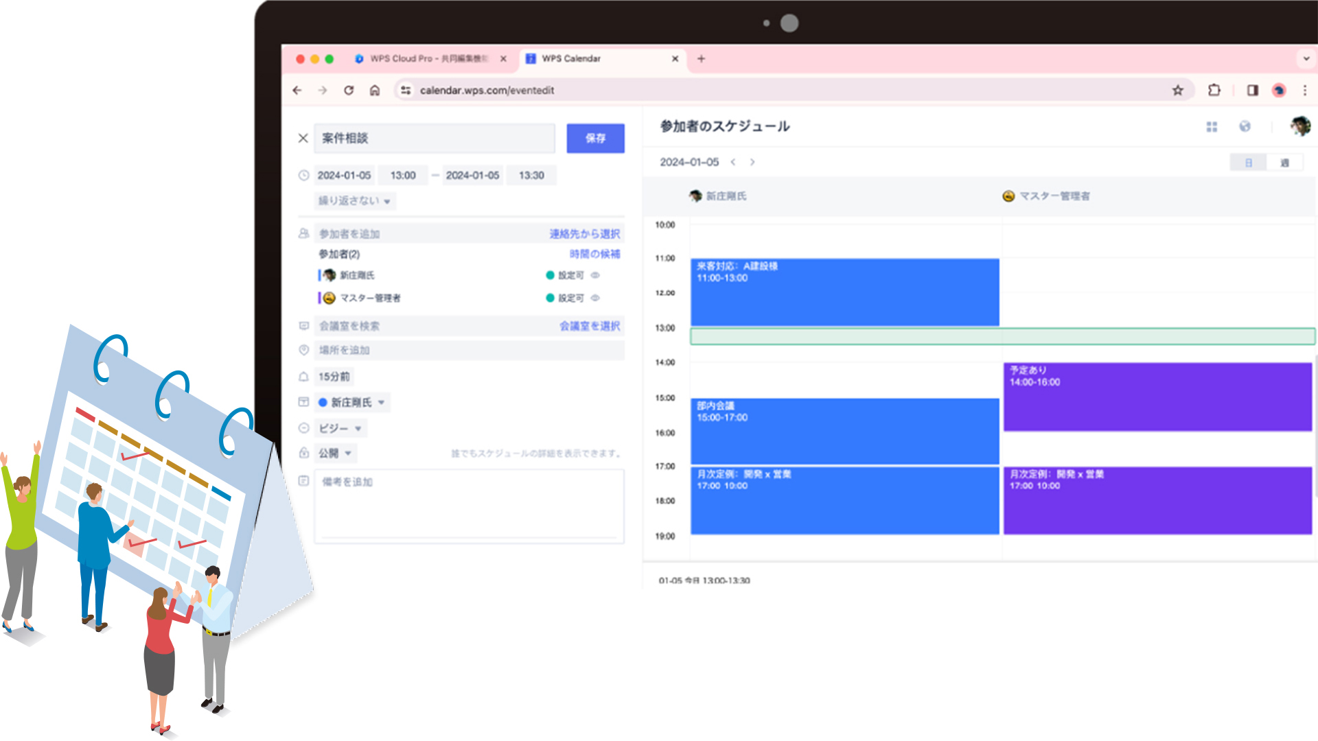Select the 日 day view tab
Screen dimensions: 1318x741
click(1249, 162)
